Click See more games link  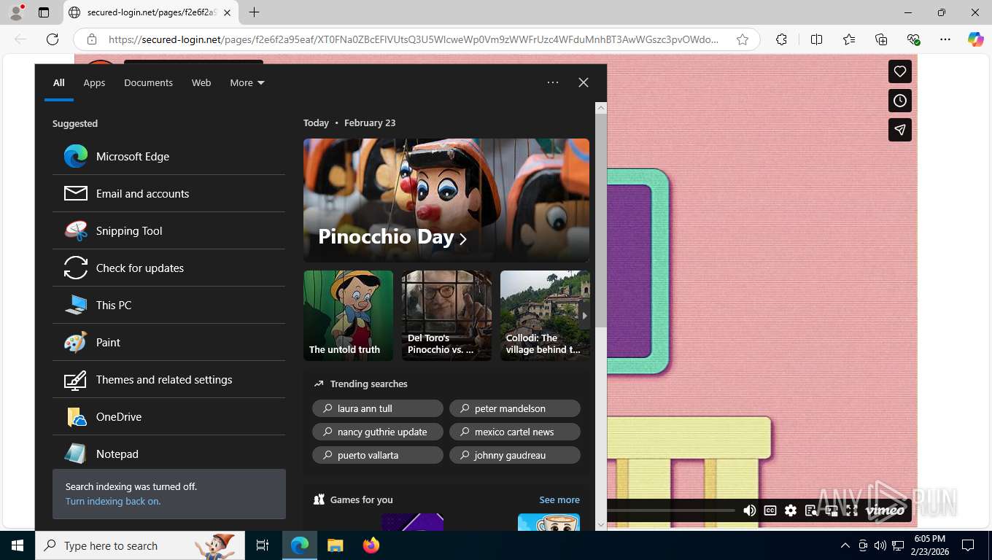(559, 499)
